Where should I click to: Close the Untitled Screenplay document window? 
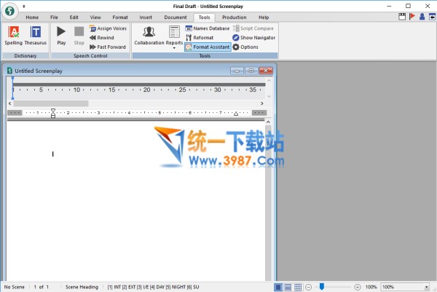point(266,71)
